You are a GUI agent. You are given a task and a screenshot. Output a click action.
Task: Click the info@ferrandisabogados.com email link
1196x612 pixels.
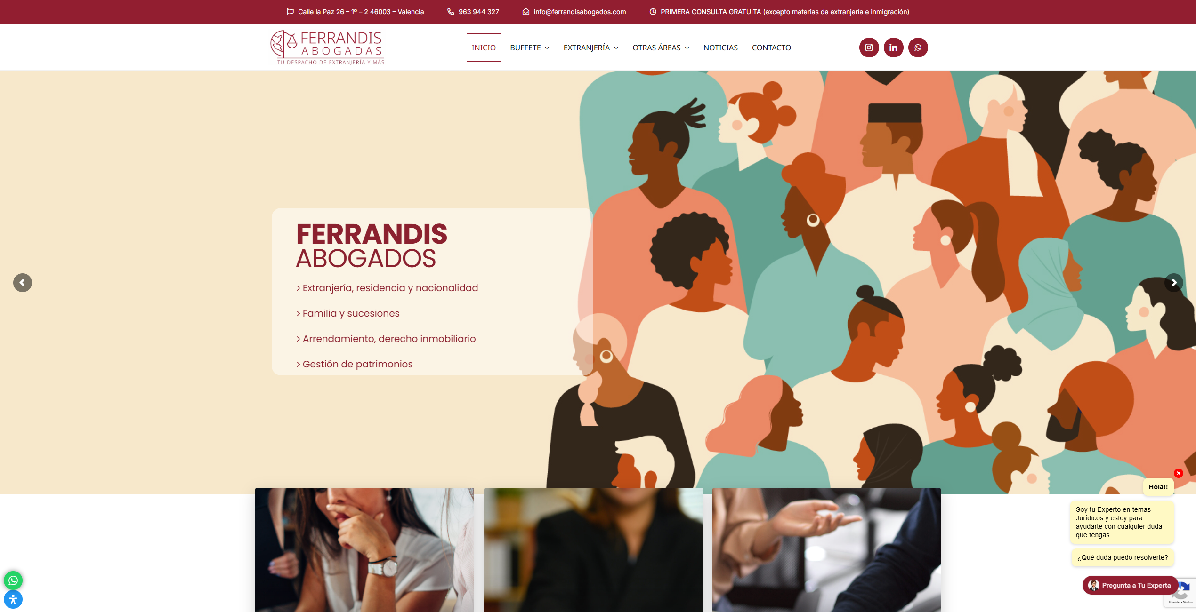point(580,12)
